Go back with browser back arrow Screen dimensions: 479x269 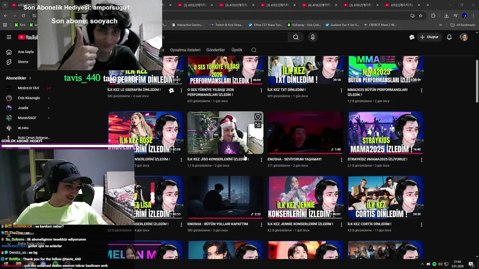[x=5, y=16]
